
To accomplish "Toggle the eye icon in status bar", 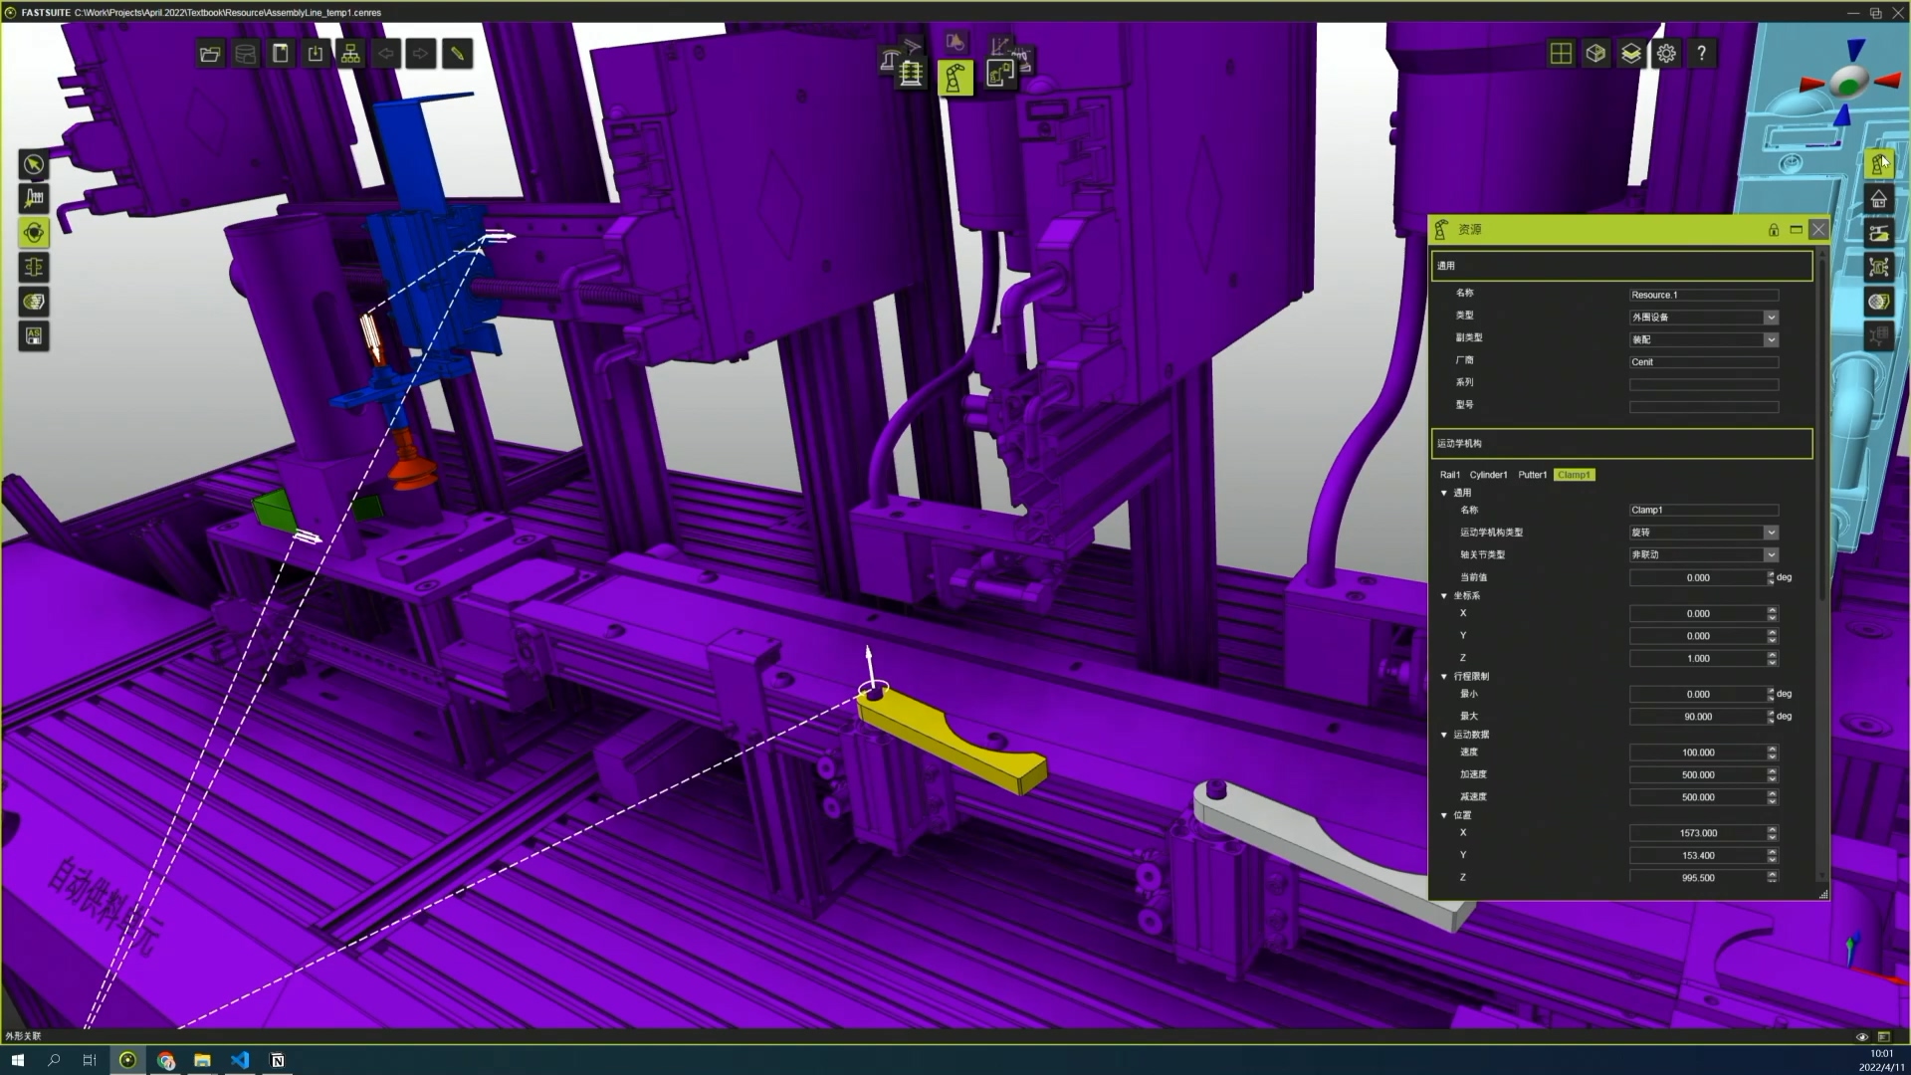I will (x=1862, y=1036).
